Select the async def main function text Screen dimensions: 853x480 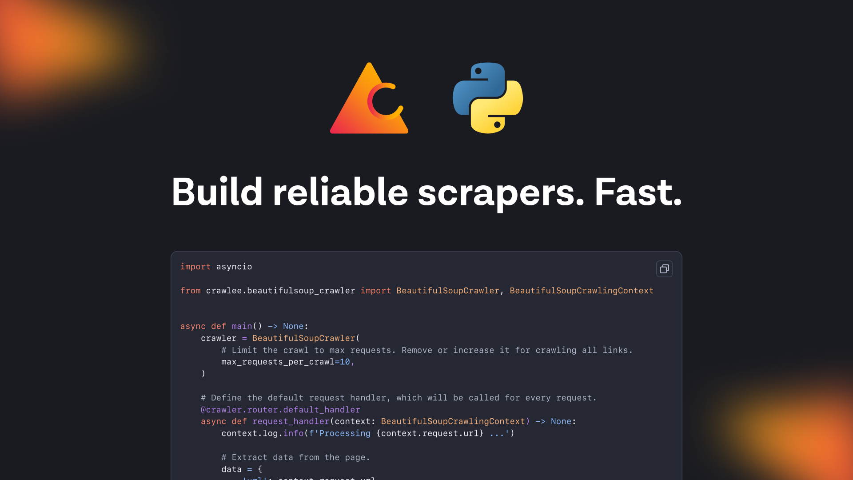(x=244, y=327)
